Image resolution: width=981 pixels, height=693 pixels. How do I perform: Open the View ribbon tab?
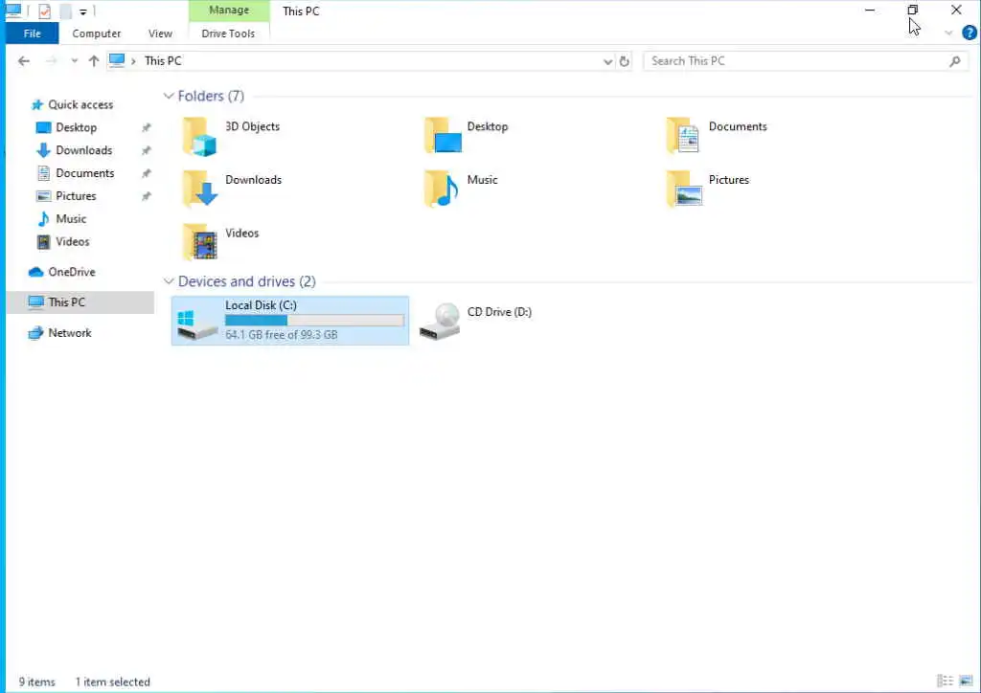coord(160,34)
